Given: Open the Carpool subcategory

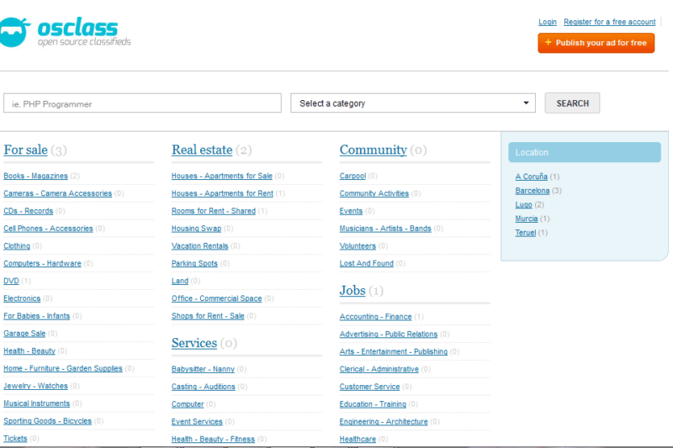Looking at the screenshot, I should pyautogui.click(x=352, y=176).
